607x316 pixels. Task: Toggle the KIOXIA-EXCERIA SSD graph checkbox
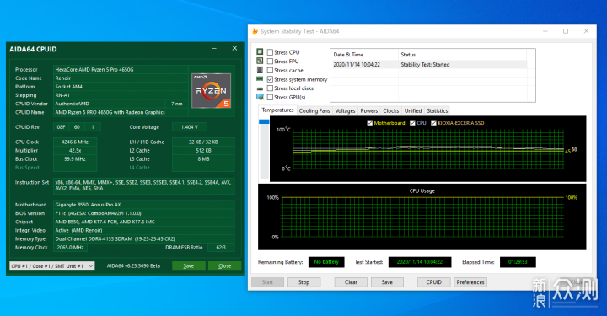(433, 123)
